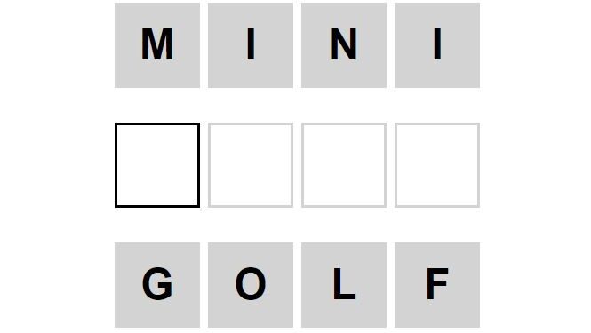Select the third empty box in middle row
The image size is (591, 333).
tap(344, 165)
